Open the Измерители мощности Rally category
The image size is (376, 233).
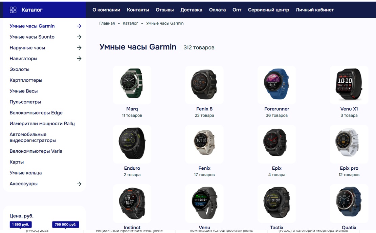click(x=42, y=124)
